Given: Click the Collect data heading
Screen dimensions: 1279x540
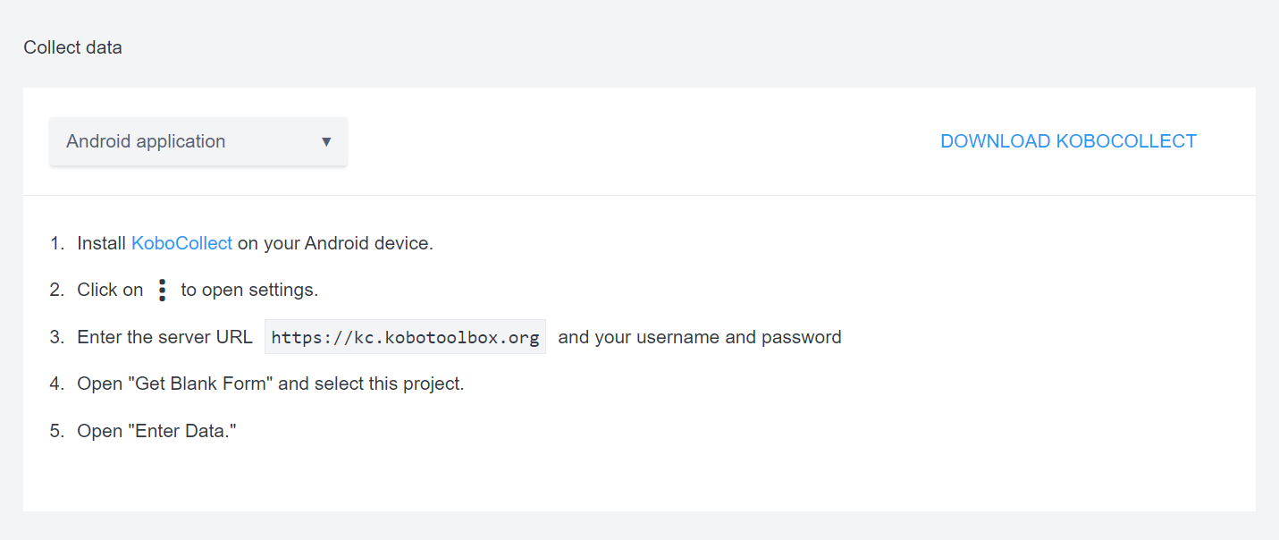Looking at the screenshot, I should coord(72,46).
